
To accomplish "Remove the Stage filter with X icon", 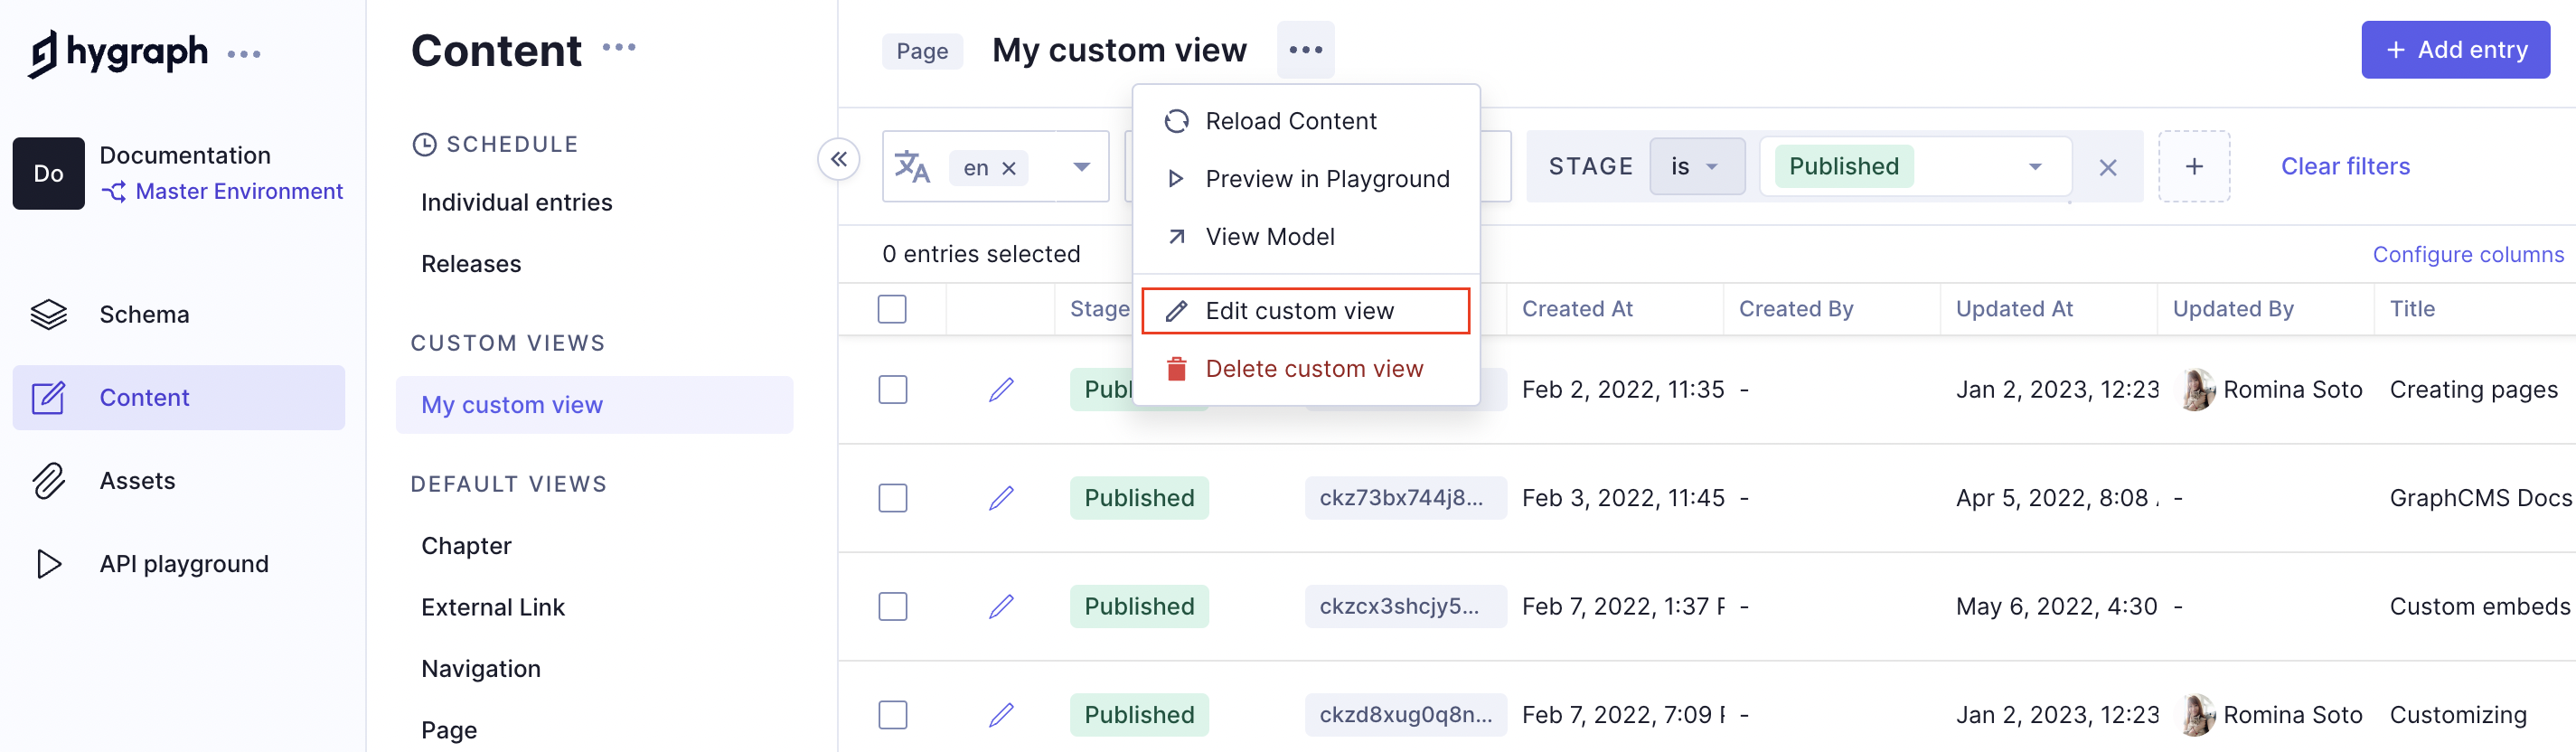I will [2107, 167].
